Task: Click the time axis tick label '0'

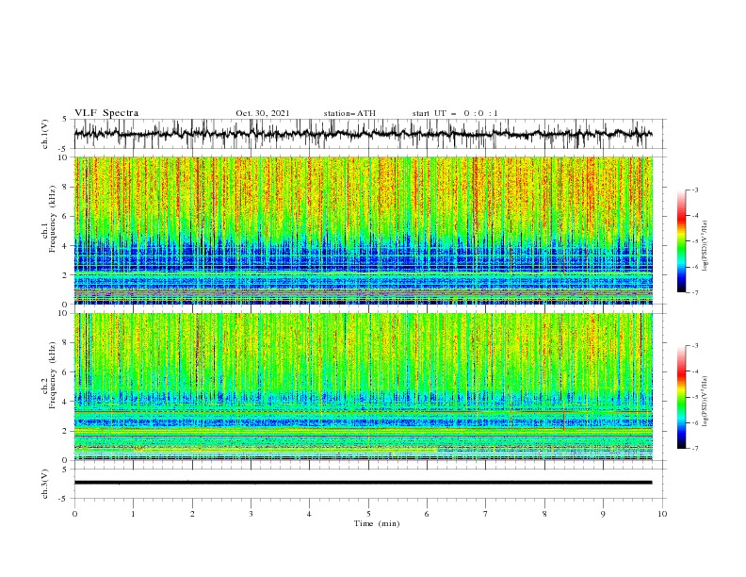Action: coord(74,514)
